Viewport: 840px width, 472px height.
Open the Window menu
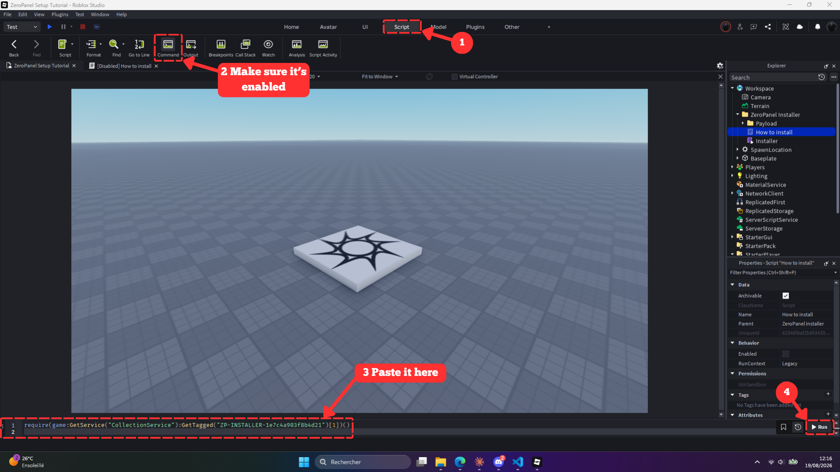(100, 14)
